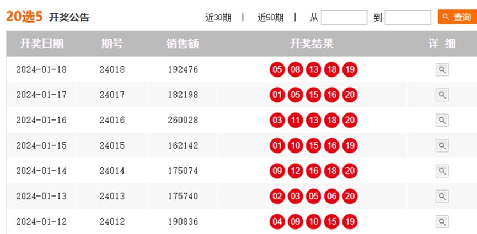Viewport: 477px width, 234px height.
Task: Show details for draw 24014
Action: pyautogui.click(x=442, y=171)
